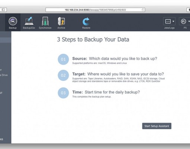Viewport: 190px width, 149px height.
Task: Reload page with address bar refresh icon
Action: point(143,10)
